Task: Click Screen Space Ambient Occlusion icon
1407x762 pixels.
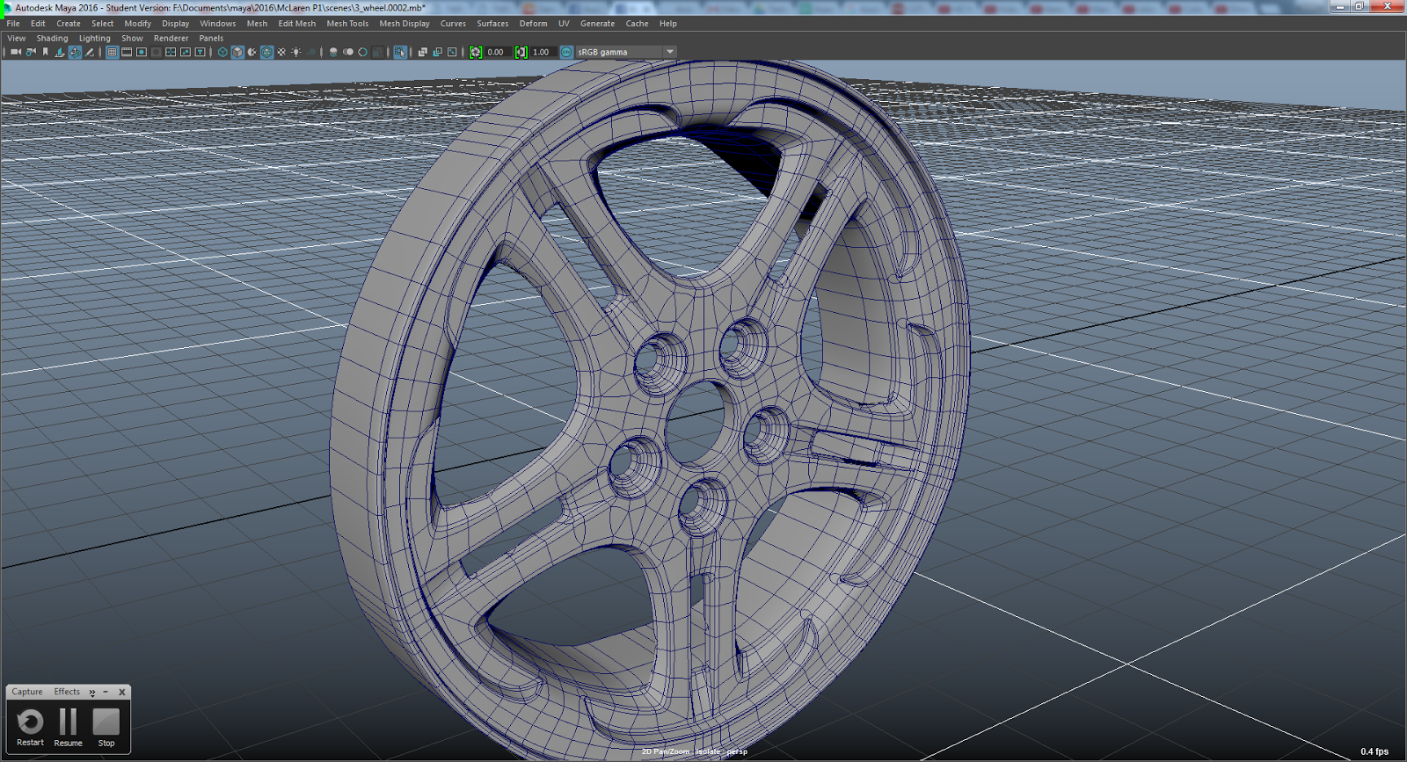Action: (333, 52)
